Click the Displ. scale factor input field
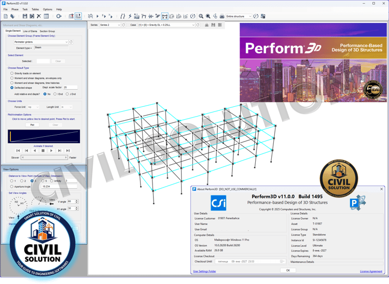This screenshot has height=284, width=389. 71,88
